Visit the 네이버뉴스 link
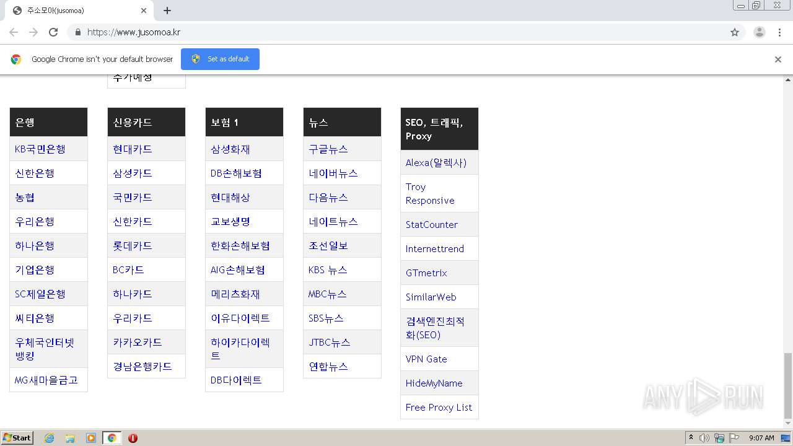The width and height of the screenshot is (793, 446). [x=333, y=173]
